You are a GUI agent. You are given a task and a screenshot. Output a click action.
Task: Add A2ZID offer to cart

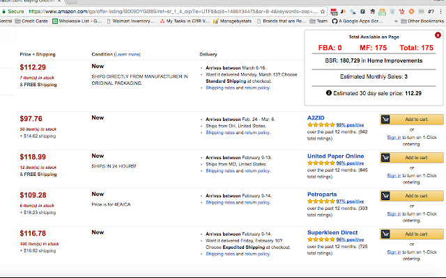click(410, 119)
